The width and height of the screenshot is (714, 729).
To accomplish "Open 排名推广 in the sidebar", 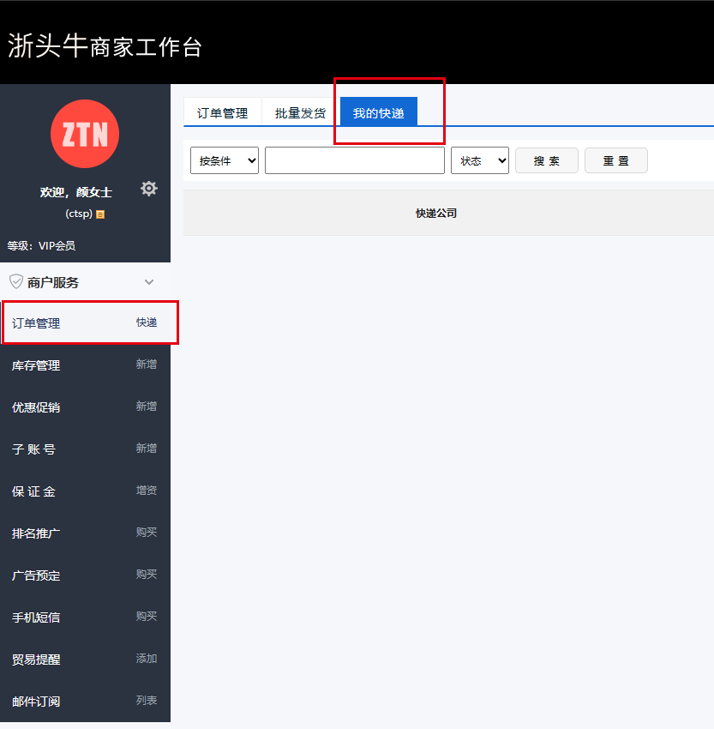I will click(36, 533).
